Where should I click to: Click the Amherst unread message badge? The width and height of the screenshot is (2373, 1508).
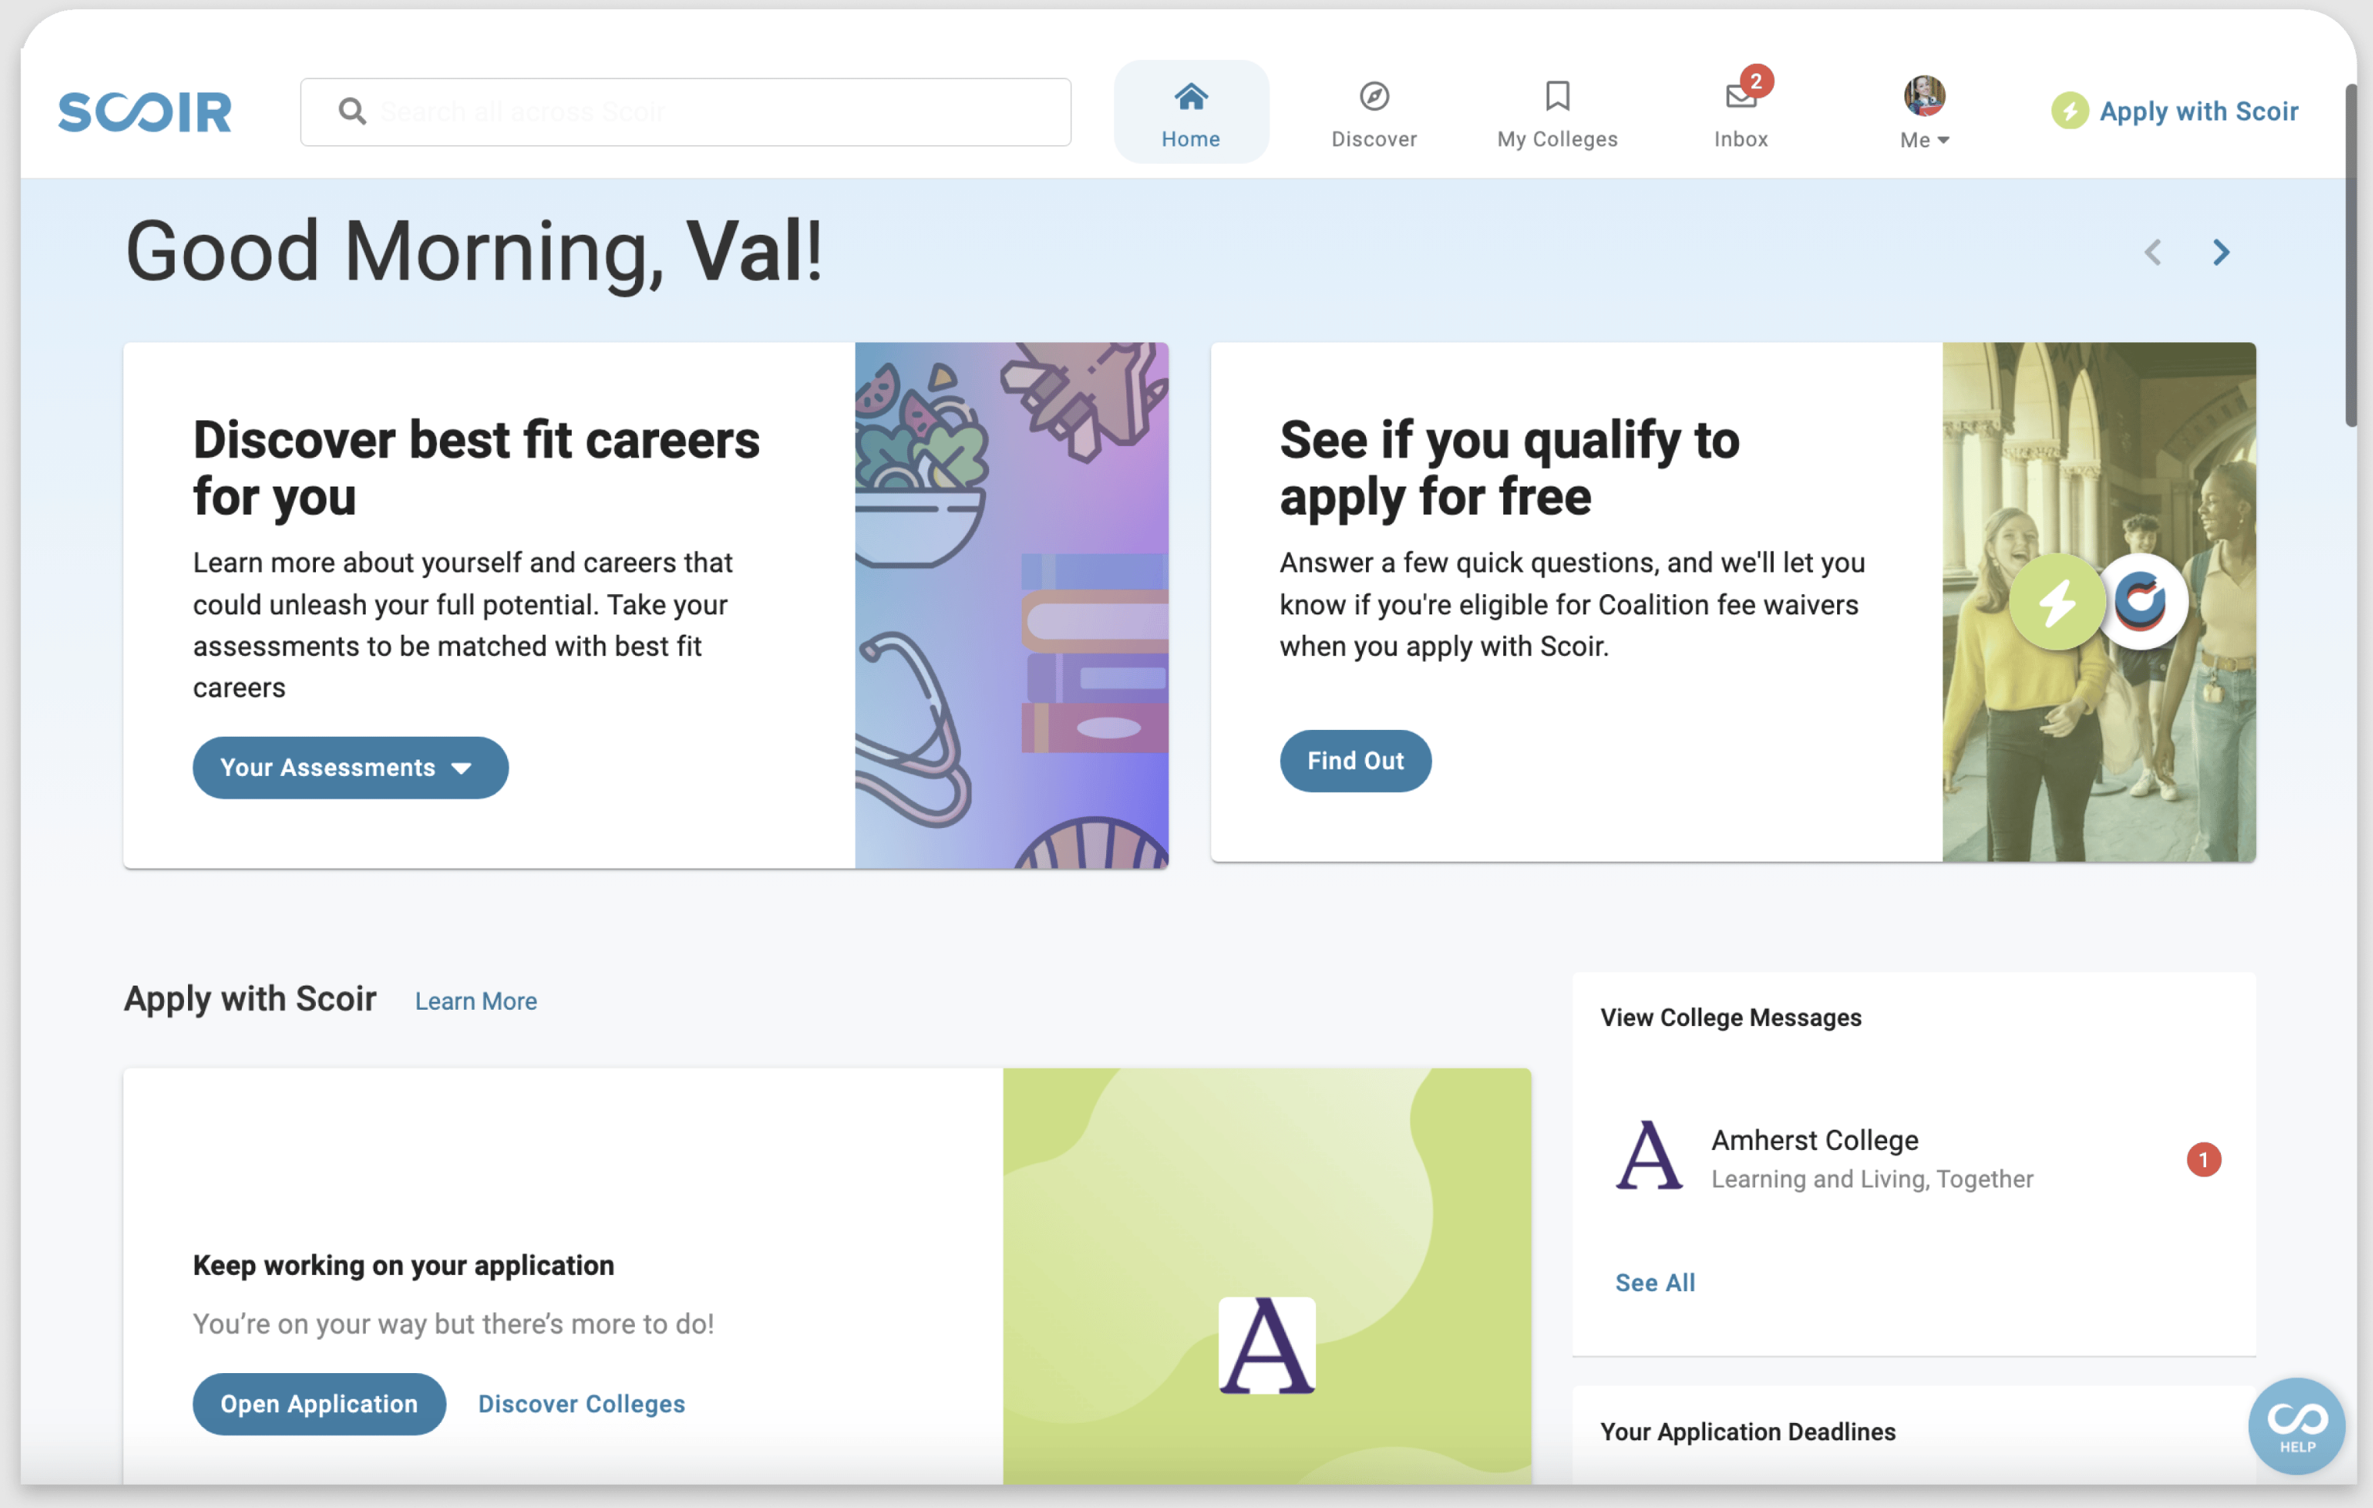2204,1159
